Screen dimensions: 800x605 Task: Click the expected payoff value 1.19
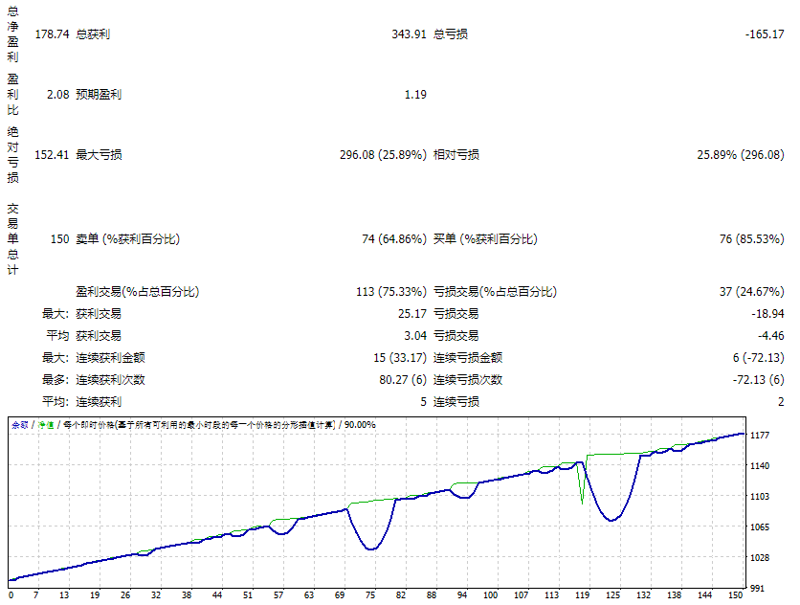click(415, 95)
